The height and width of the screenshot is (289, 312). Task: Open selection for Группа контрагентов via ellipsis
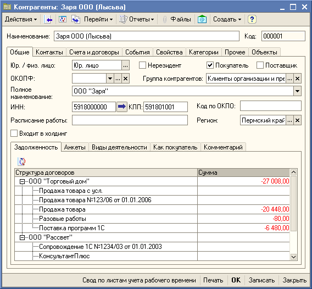tap(289, 79)
